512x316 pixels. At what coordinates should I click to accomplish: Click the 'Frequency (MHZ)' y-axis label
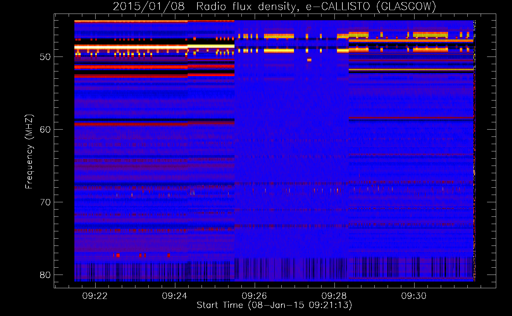coord(29,151)
